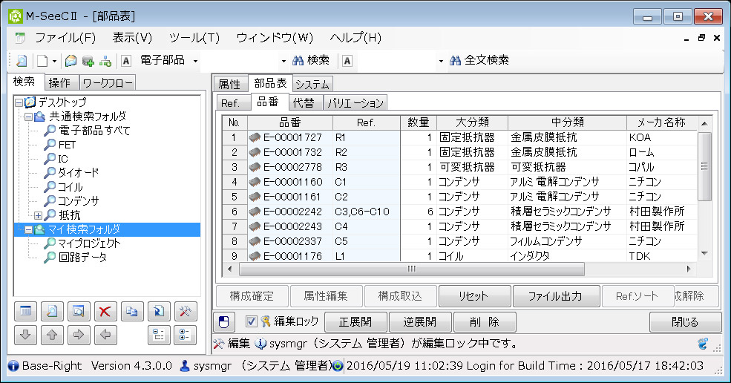Click the 品番 column header
731x383 pixels.
pyautogui.click(x=290, y=122)
